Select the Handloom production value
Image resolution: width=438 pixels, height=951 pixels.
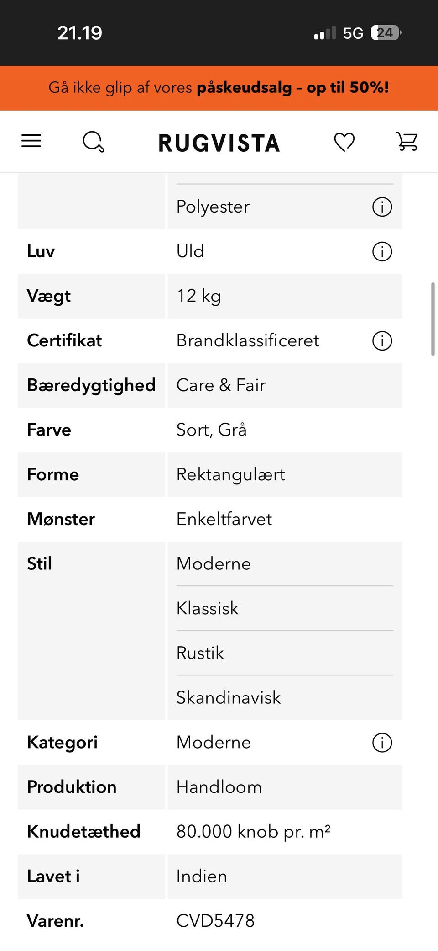tap(219, 787)
